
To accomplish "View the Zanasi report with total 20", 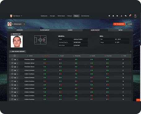I will (x=15, y=63).
